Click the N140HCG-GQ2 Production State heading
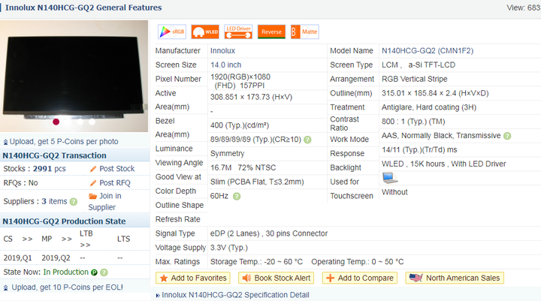This screenshot has width=541, height=304. 64,221
